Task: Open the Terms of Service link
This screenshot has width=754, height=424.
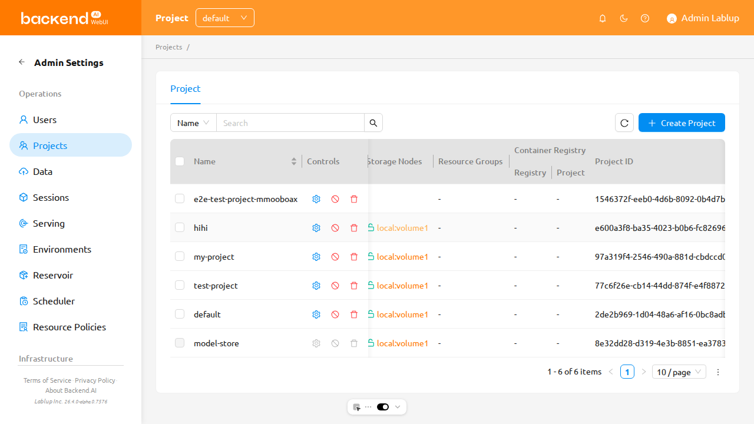Action: click(x=47, y=380)
